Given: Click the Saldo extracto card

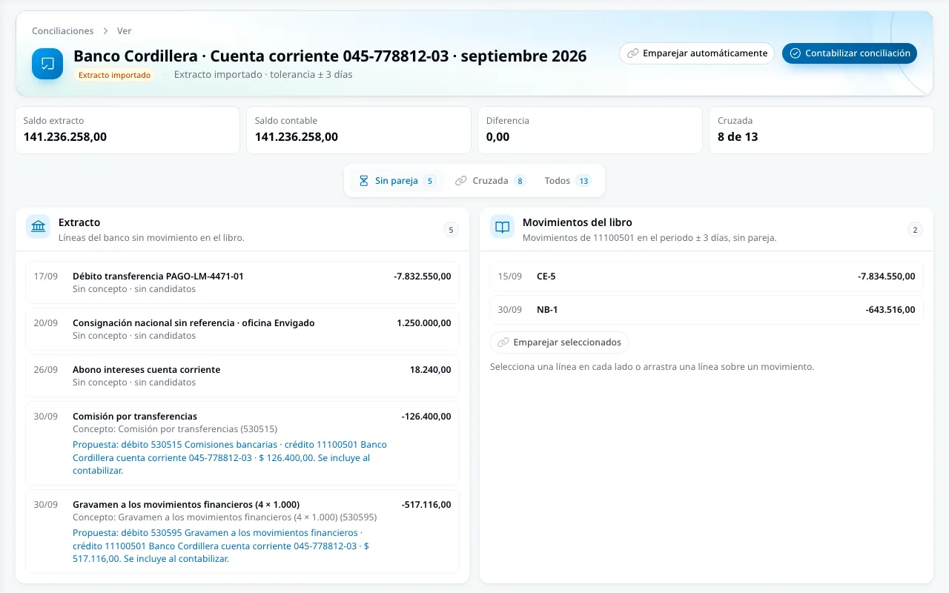Looking at the screenshot, I should point(128,130).
